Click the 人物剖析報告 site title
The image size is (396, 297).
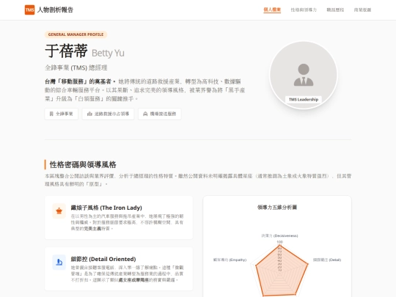pyautogui.click(x=55, y=10)
